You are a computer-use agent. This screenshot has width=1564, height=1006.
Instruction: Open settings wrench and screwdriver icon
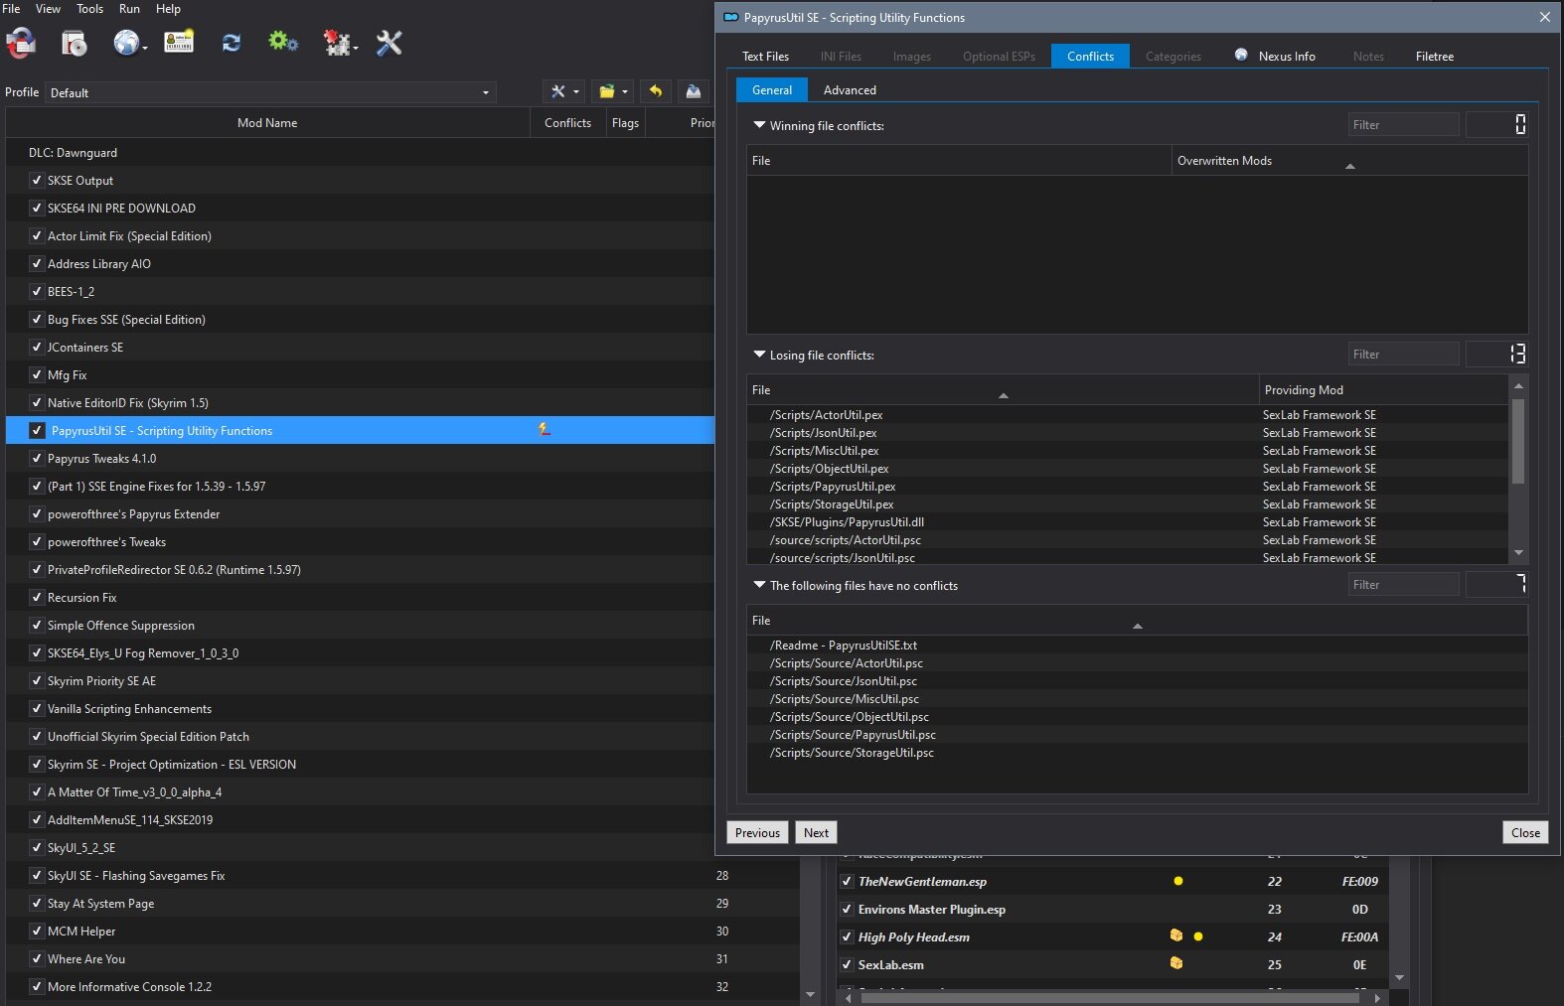pos(389,43)
